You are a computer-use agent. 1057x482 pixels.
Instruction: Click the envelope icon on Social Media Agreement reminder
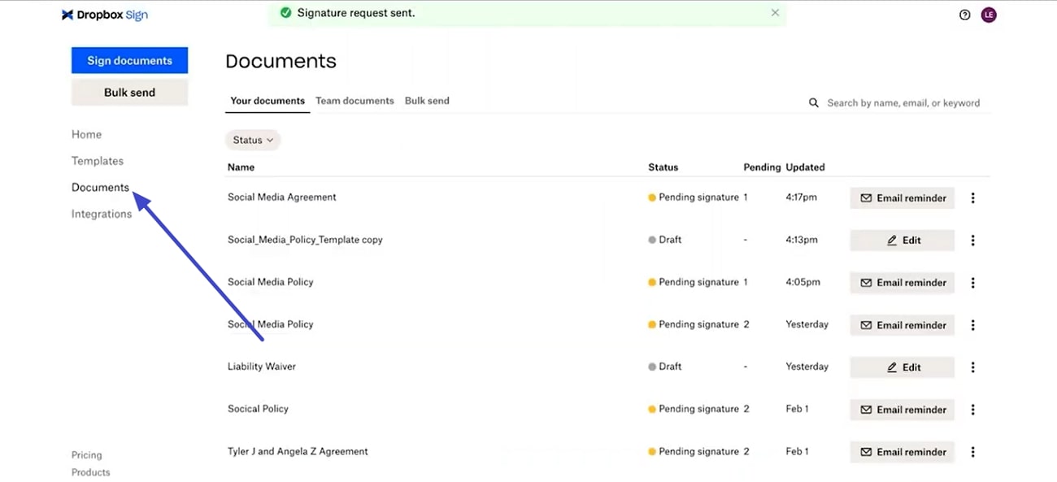(868, 198)
